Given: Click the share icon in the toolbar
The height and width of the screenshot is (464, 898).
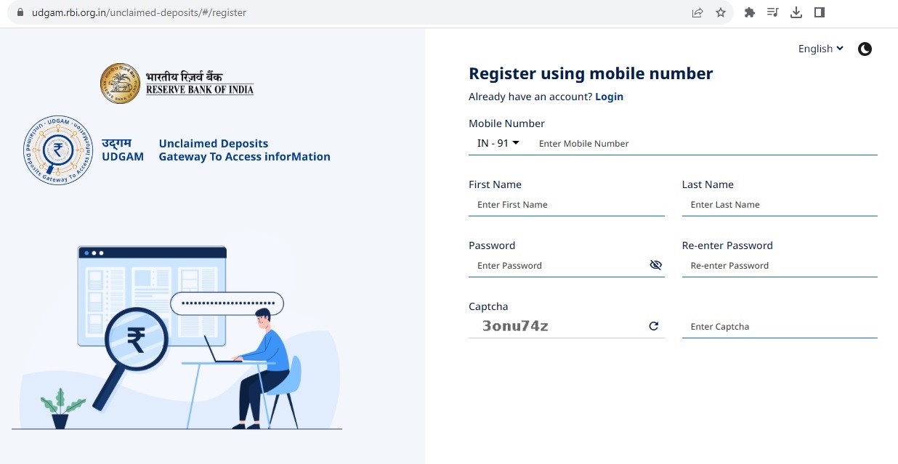Looking at the screenshot, I should point(697,12).
